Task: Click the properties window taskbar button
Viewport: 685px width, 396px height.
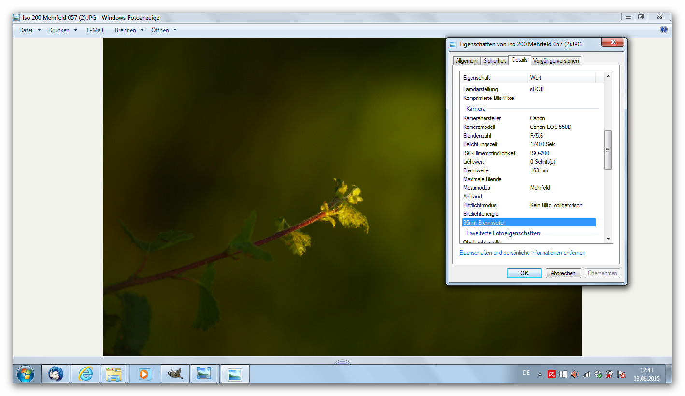Action: 235,374
